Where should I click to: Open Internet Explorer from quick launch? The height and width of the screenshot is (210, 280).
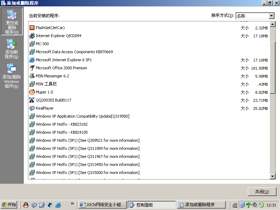58,205
